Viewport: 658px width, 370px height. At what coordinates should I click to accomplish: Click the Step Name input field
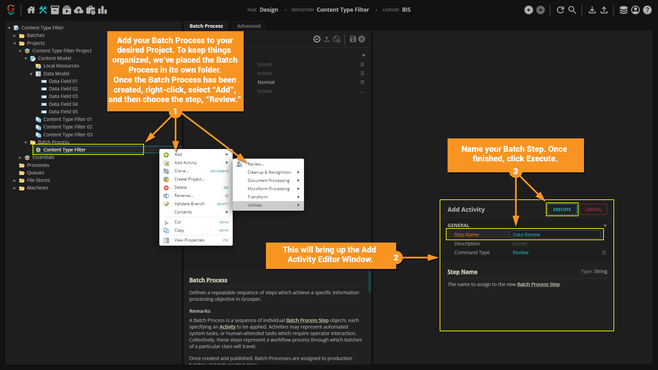555,235
